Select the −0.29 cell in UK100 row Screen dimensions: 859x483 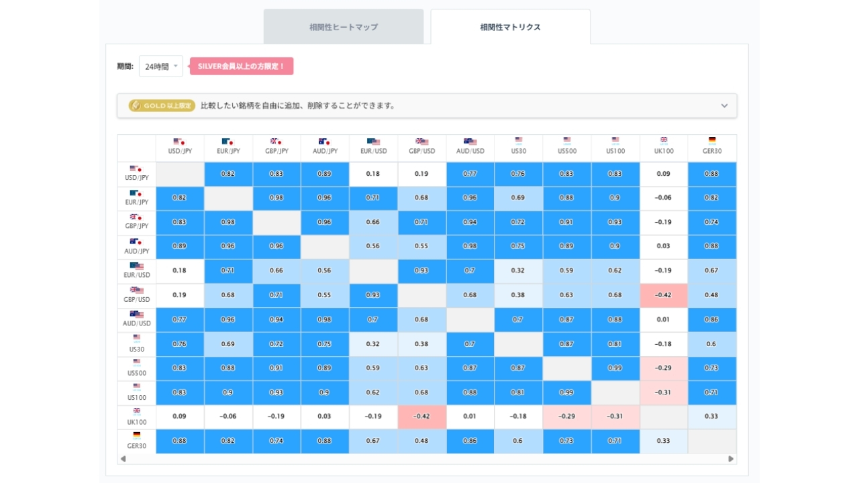pos(567,417)
